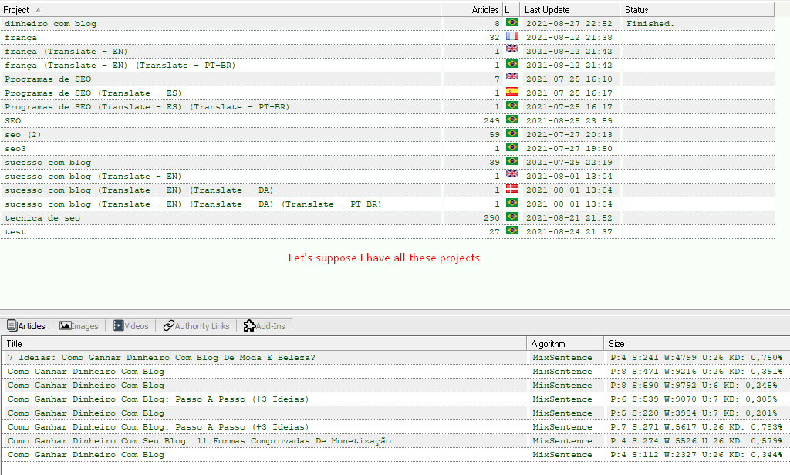Select the 'tecnica de seo' project name
This screenshot has width=790, height=475.
42,218
